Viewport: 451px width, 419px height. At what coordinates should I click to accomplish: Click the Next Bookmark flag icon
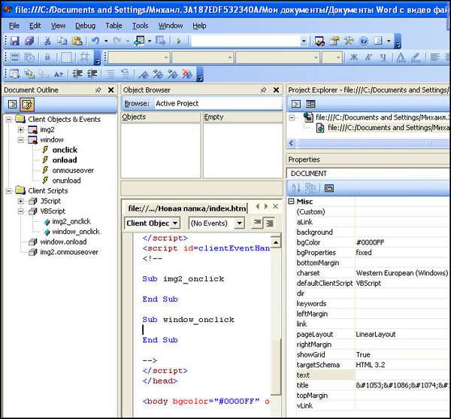158,74
